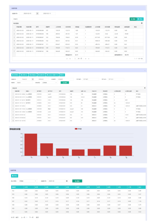
Task: Click the export button beside top search
Action: 140,19
